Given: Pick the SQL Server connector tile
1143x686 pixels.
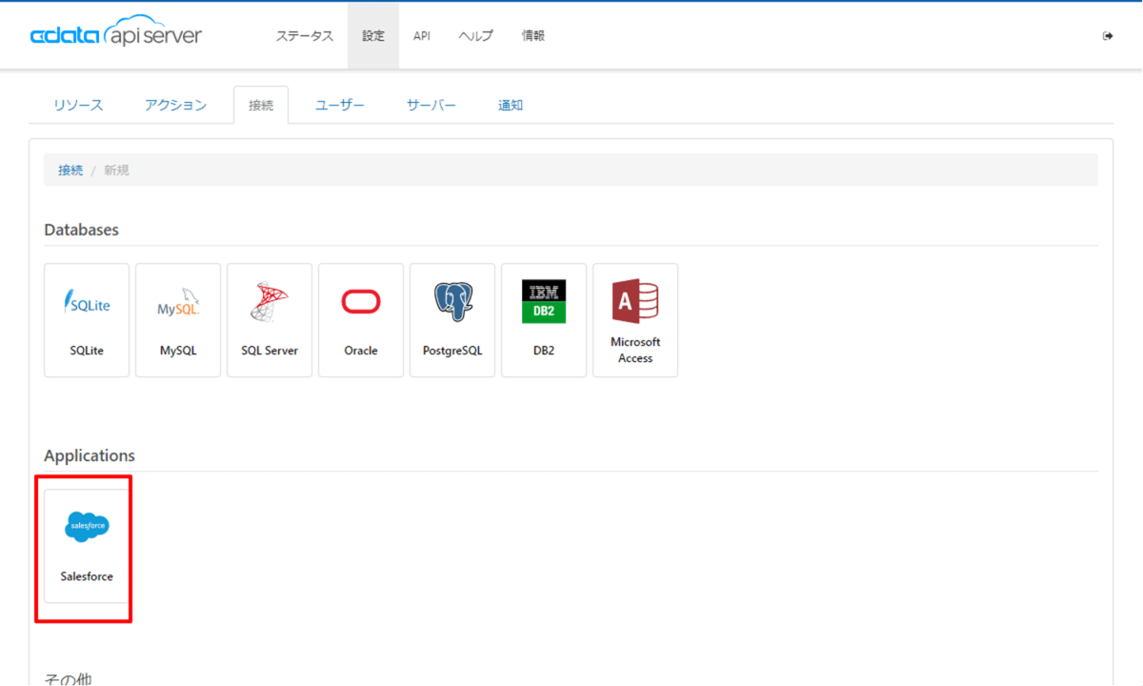Looking at the screenshot, I should 270,320.
